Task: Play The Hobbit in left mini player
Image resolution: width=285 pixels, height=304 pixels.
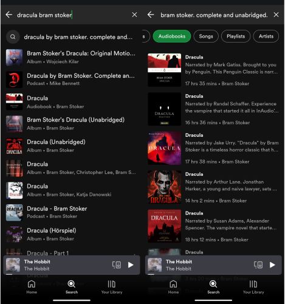Action: tap(131, 265)
